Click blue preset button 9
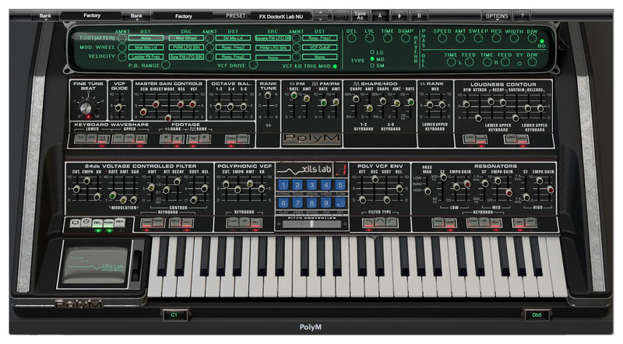The width and height of the screenshot is (623, 344). point(326,203)
